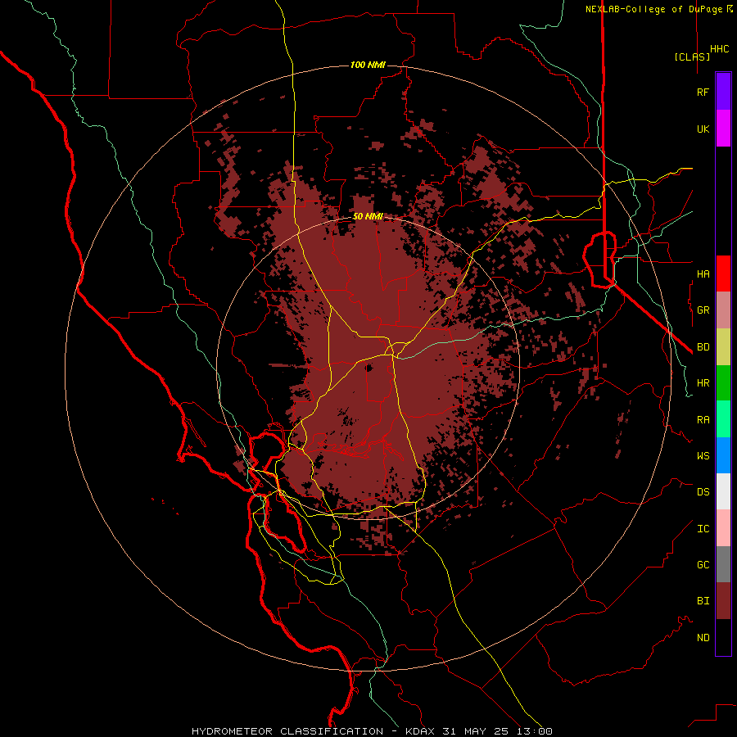Click the [CLAS] units label

[x=692, y=57]
